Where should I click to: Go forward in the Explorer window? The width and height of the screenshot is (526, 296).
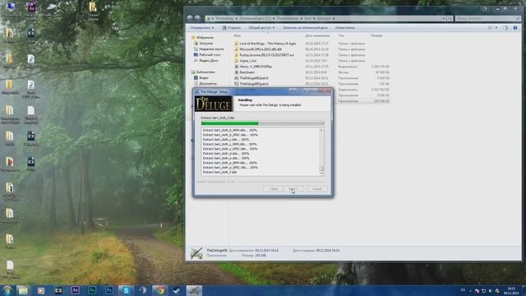pos(197,18)
